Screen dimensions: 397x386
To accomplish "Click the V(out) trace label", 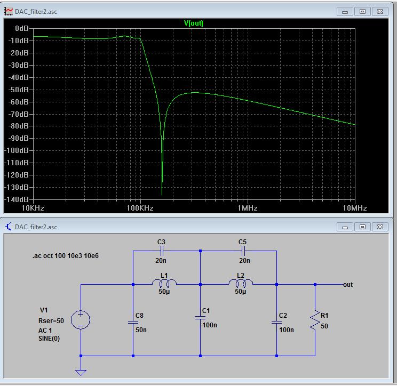I will click(193, 23).
